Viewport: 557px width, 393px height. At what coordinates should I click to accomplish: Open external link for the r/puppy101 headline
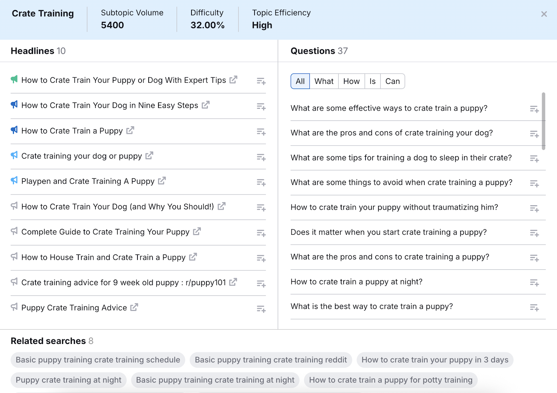tap(234, 282)
